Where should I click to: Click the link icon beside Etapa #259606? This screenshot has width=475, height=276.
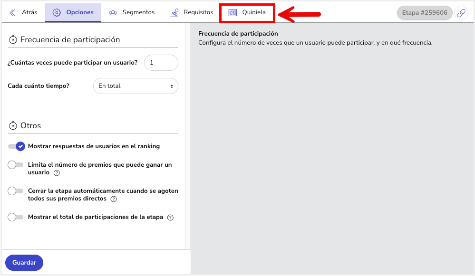[x=461, y=13]
